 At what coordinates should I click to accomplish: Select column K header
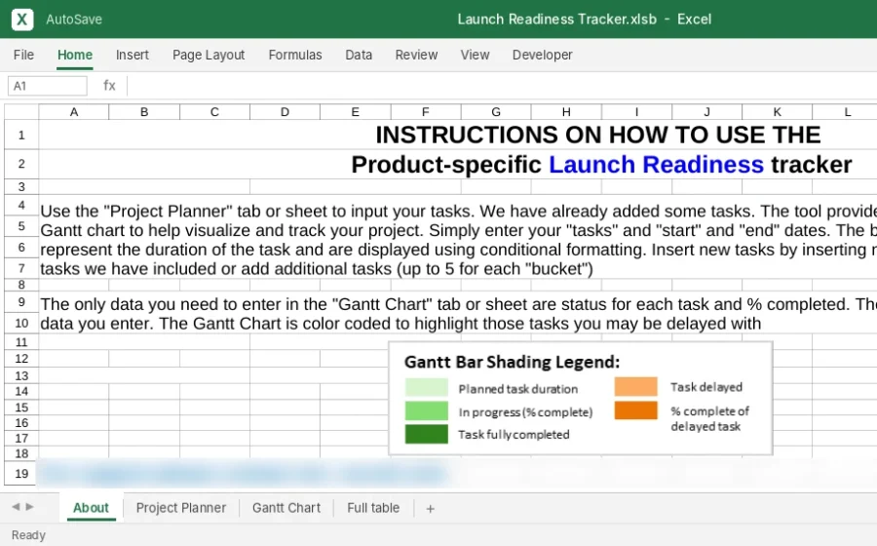pyautogui.click(x=778, y=112)
